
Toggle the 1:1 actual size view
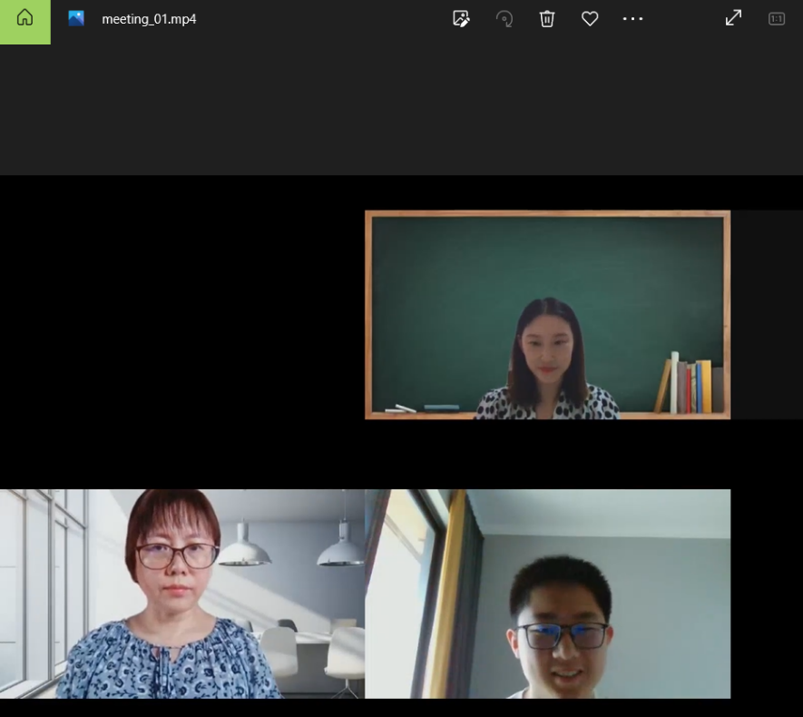[777, 19]
